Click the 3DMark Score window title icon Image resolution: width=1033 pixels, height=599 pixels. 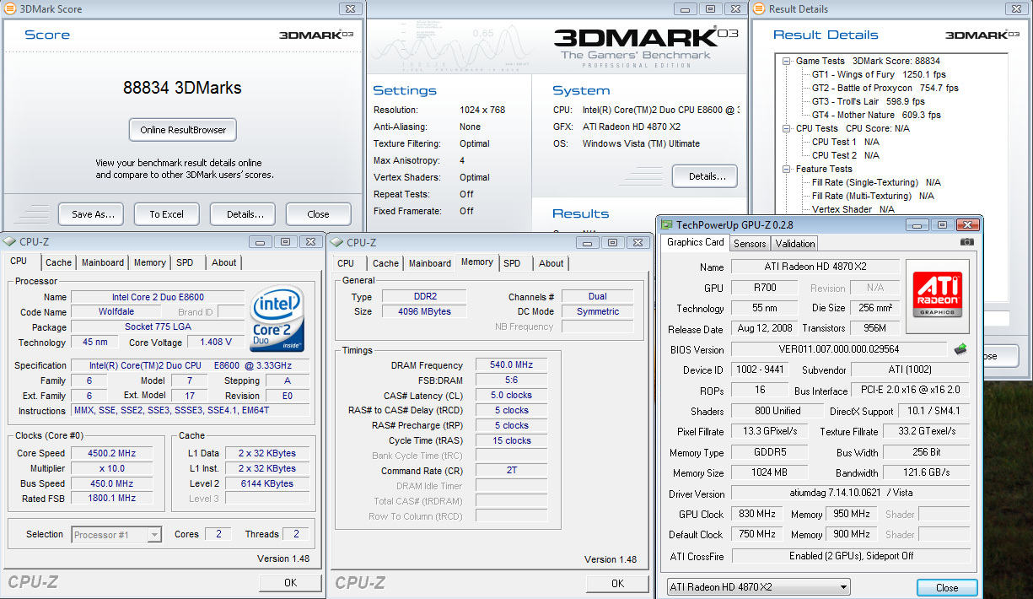coord(10,9)
